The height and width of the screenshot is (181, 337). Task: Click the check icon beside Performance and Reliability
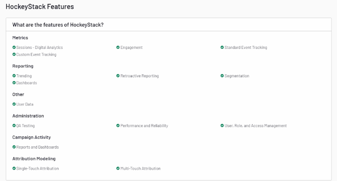(118, 125)
